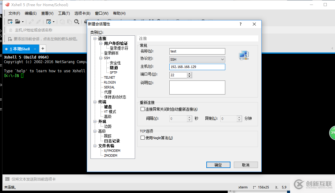Enable the 使用Nagle算法 checkbox

click(142, 138)
